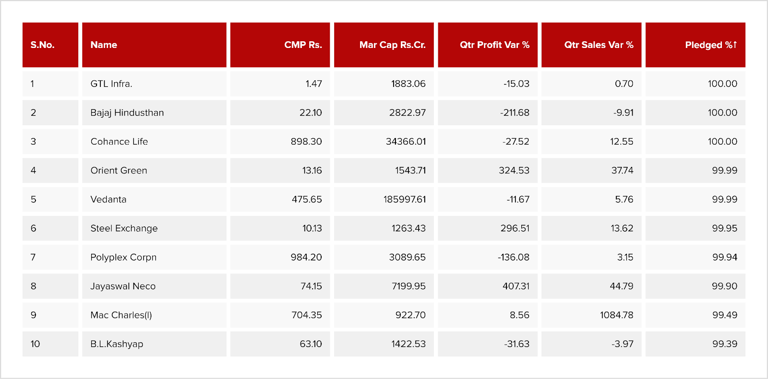
Task: Open the GTL Infra. company name
Action: coord(111,83)
